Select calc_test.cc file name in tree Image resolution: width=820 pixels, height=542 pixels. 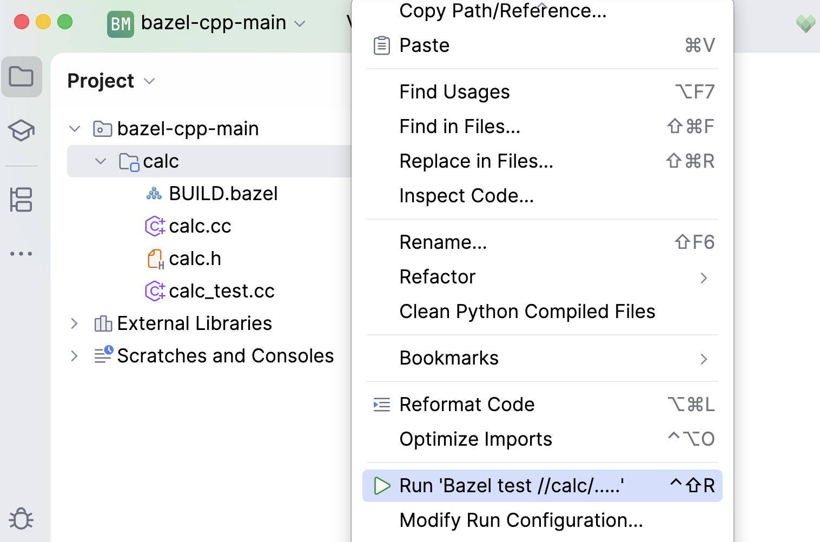click(222, 291)
